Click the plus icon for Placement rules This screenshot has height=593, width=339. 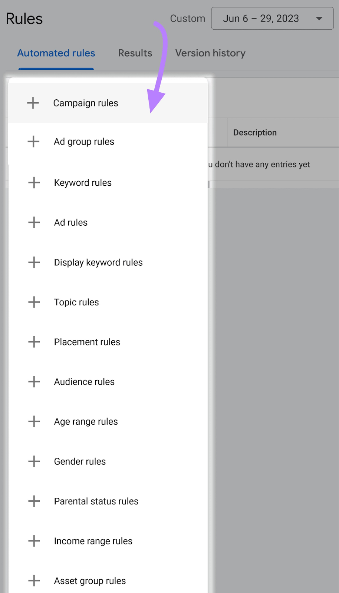(x=34, y=342)
